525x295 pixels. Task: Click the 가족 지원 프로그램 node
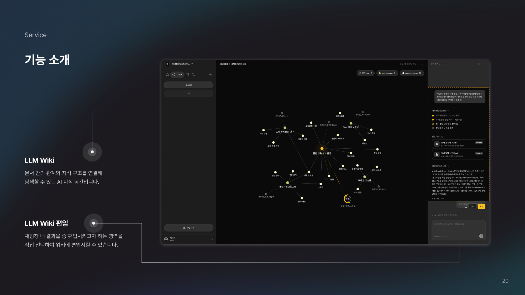point(288,183)
